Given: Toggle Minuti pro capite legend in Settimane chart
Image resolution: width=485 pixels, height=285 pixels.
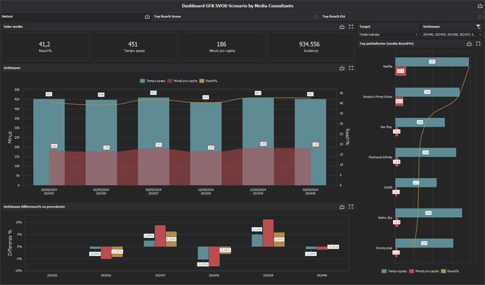Looking at the screenshot, I should coord(182,81).
